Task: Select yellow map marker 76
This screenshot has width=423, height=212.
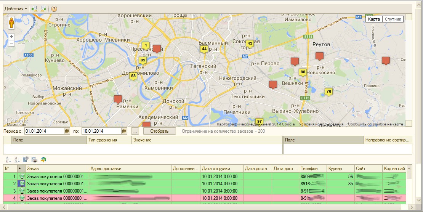Action: [x=328, y=92]
